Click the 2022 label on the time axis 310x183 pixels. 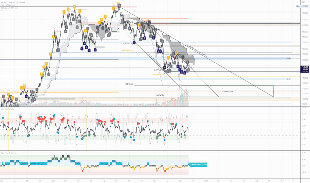click(129, 181)
